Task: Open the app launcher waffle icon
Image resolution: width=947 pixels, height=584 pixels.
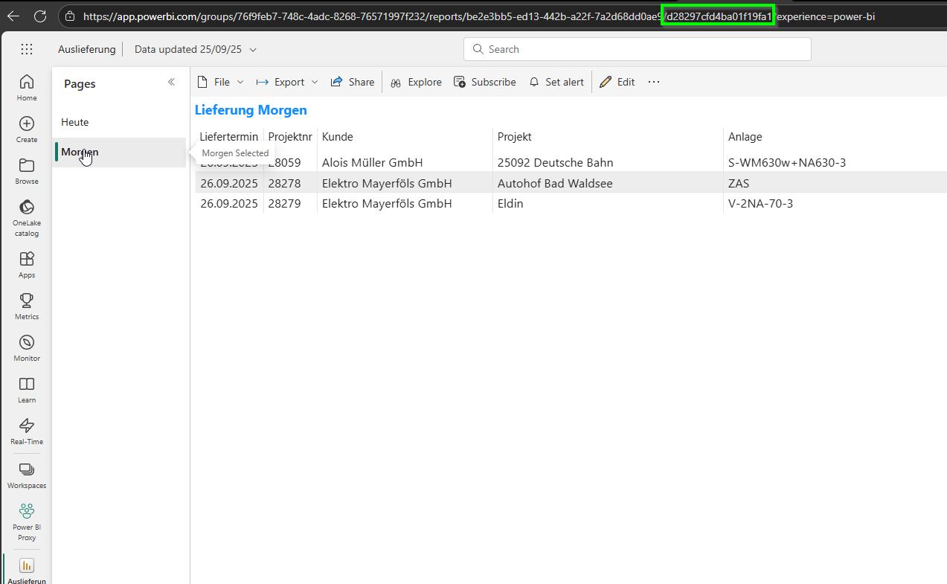Action: 27,49
